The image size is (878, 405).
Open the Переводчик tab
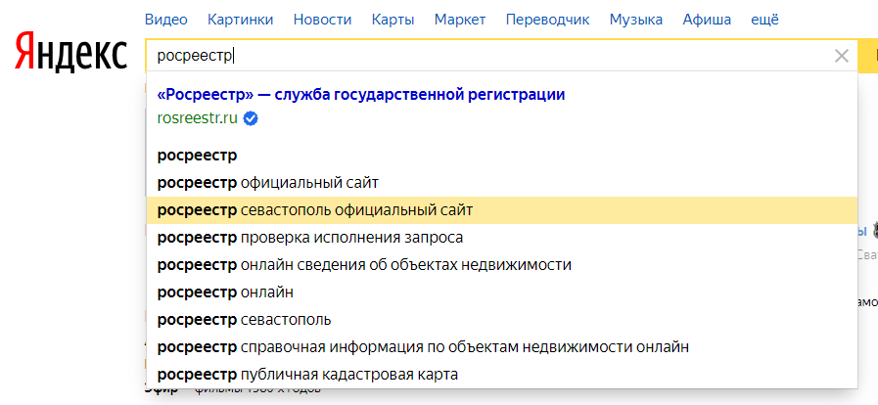coord(547,21)
